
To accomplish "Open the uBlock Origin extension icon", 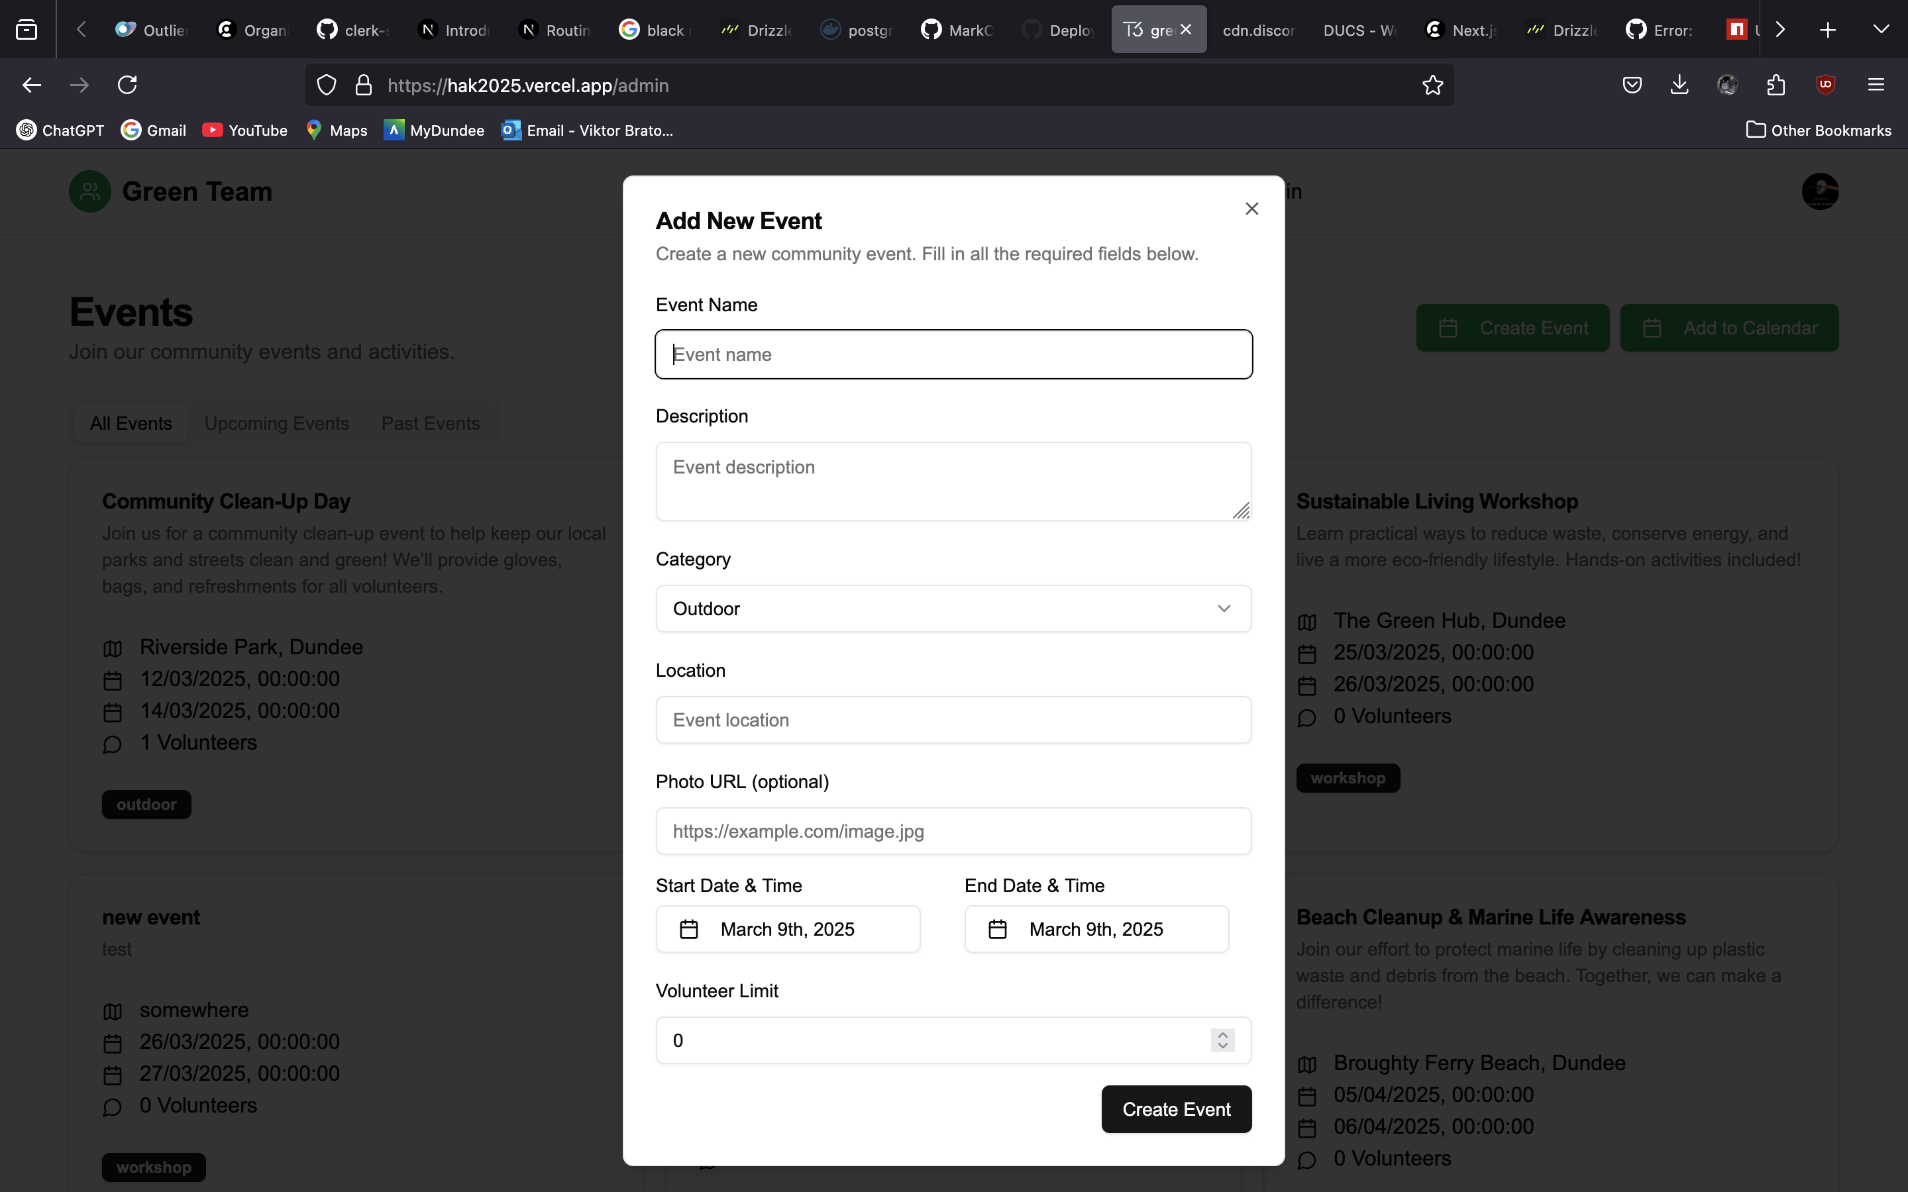I will [1825, 85].
